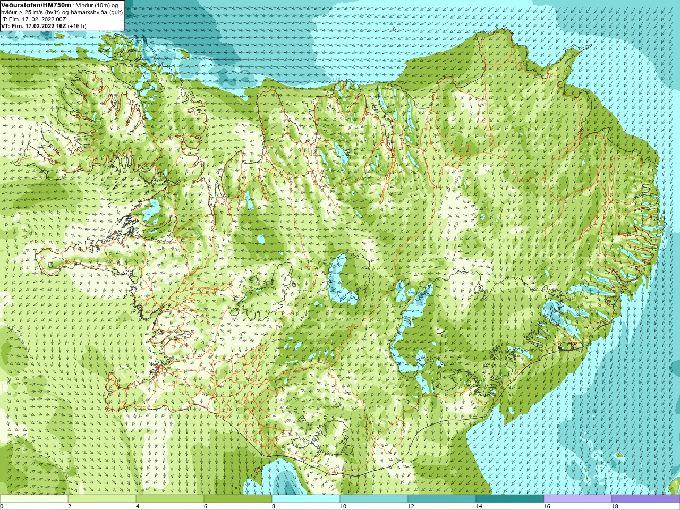The height and width of the screenshot is (510, 680).
Task: Click the 'IT: Fim. 17. 02. 2022 00Z' line
Action: point(33,19)
